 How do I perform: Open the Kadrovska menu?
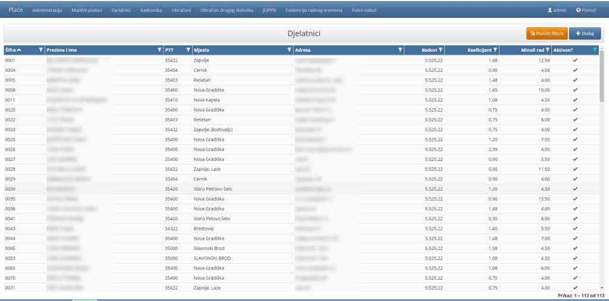point(151,11)
